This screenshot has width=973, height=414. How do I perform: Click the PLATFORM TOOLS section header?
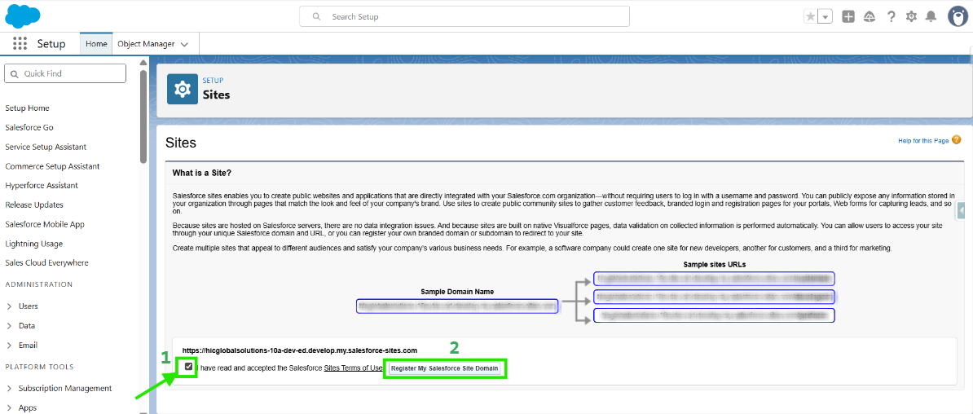[x=39, y=367]
